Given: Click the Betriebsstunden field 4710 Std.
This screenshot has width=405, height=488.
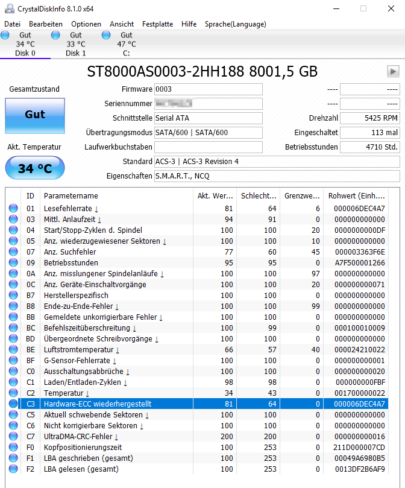Looking at the screenshot, I should pyautogui.click(x=370, y=147).
